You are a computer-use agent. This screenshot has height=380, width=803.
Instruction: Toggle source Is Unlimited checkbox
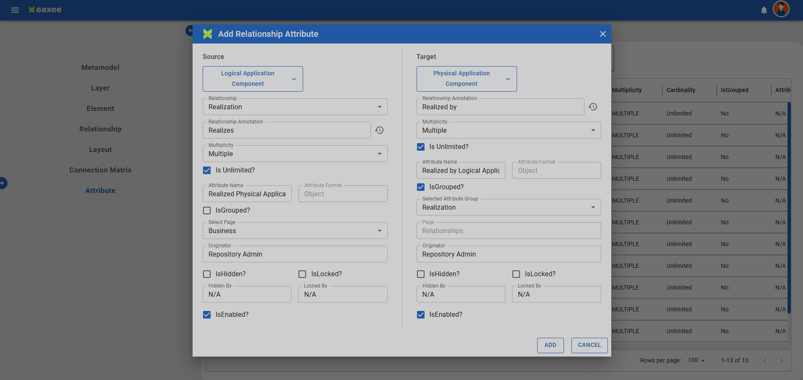point(207,170)
